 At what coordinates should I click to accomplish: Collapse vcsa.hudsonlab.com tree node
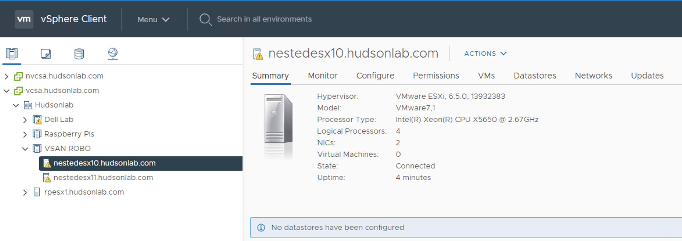click(6, 91)
